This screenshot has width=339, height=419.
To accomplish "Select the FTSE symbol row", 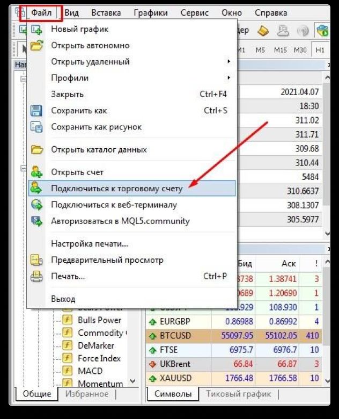I will click(x=234, y=350).
